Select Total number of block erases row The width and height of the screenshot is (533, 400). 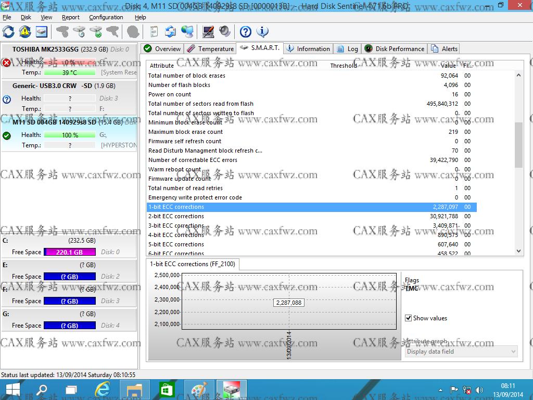pyautogui.click(x=312, y=76)
